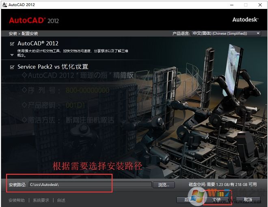Open the 自述 readme link
Image resolution: width=268 pixels, height=207 pixels.
coord(61,200)
